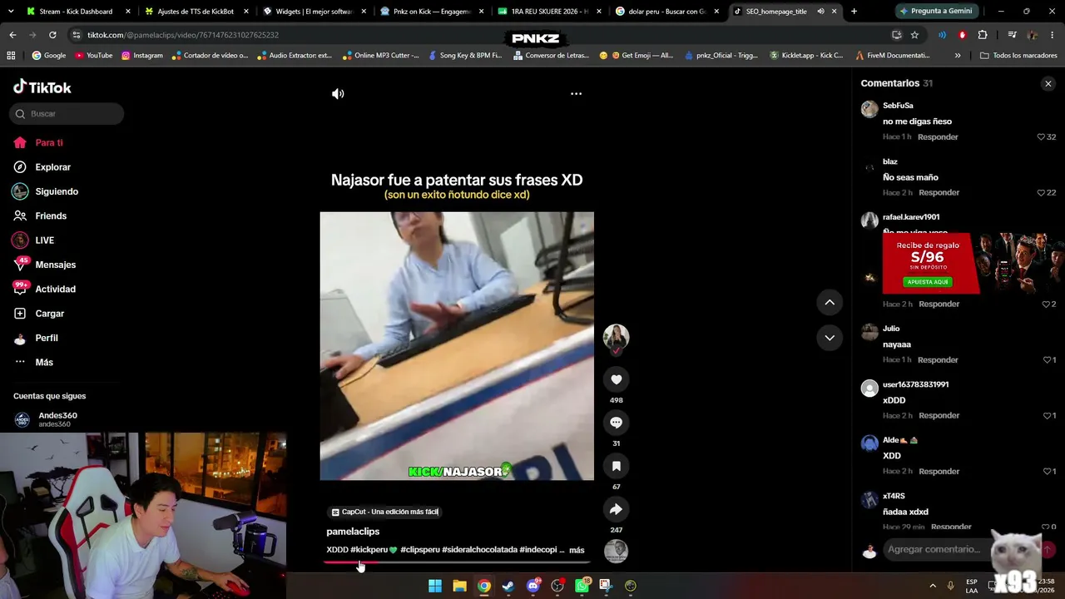Expand the hidden bookmarks overflow chevron

pos(958,56)
